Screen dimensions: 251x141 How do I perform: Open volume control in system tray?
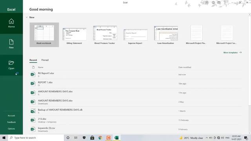point(222,138)
